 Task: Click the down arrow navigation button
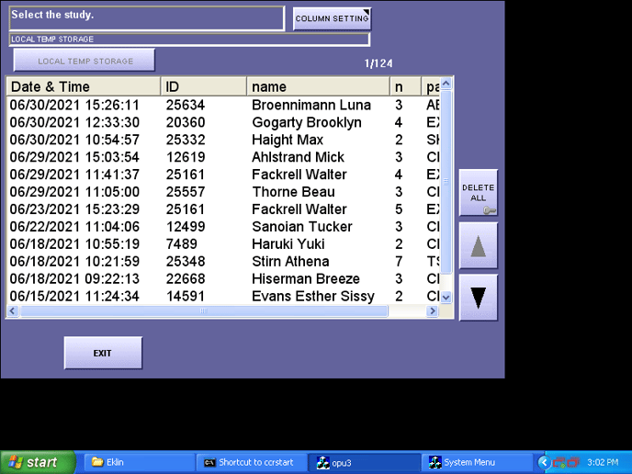point(479,298)
